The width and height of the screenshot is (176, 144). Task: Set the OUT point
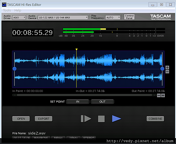point(102,102)
